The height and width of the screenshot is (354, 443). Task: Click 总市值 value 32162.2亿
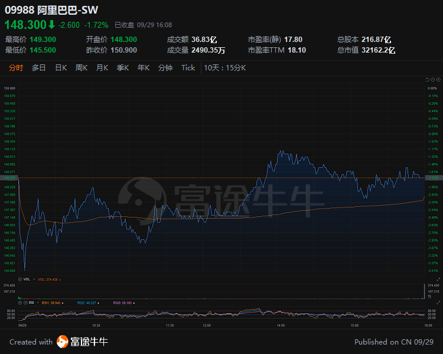coord(378,50)
